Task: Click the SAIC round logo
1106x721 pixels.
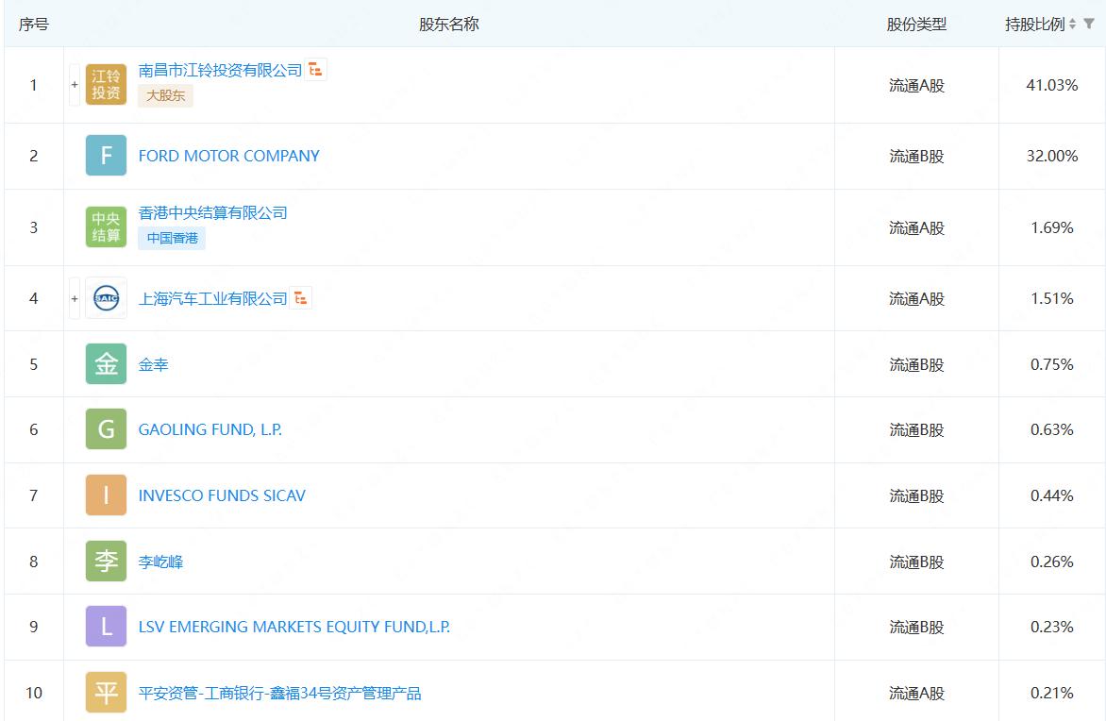Action: (x=106, y=298)
